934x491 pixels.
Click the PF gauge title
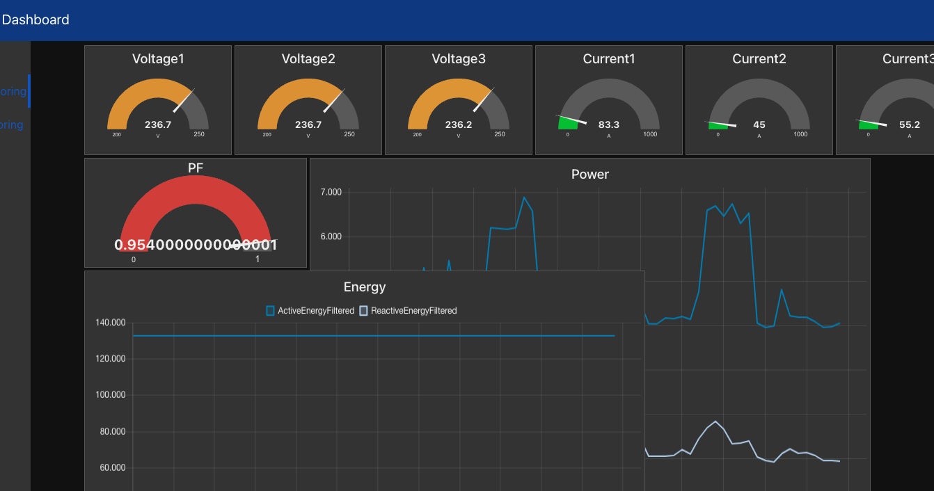(196, 168)
